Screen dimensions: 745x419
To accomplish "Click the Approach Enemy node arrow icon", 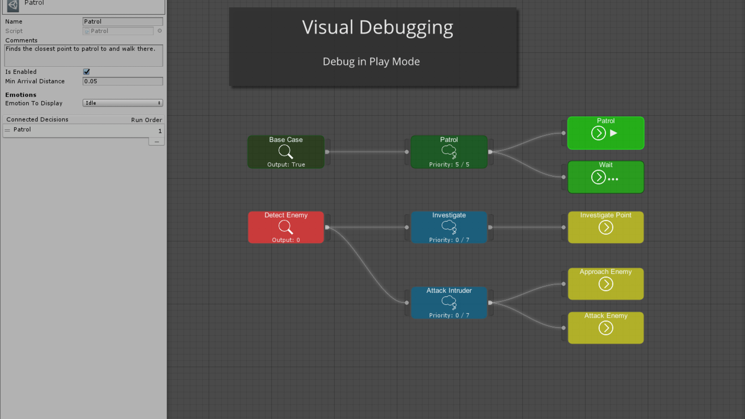I will [x=606, y=284].
